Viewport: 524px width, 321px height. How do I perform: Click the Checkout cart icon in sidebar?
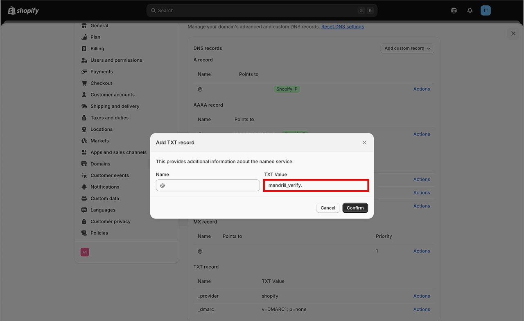(84, 83)
